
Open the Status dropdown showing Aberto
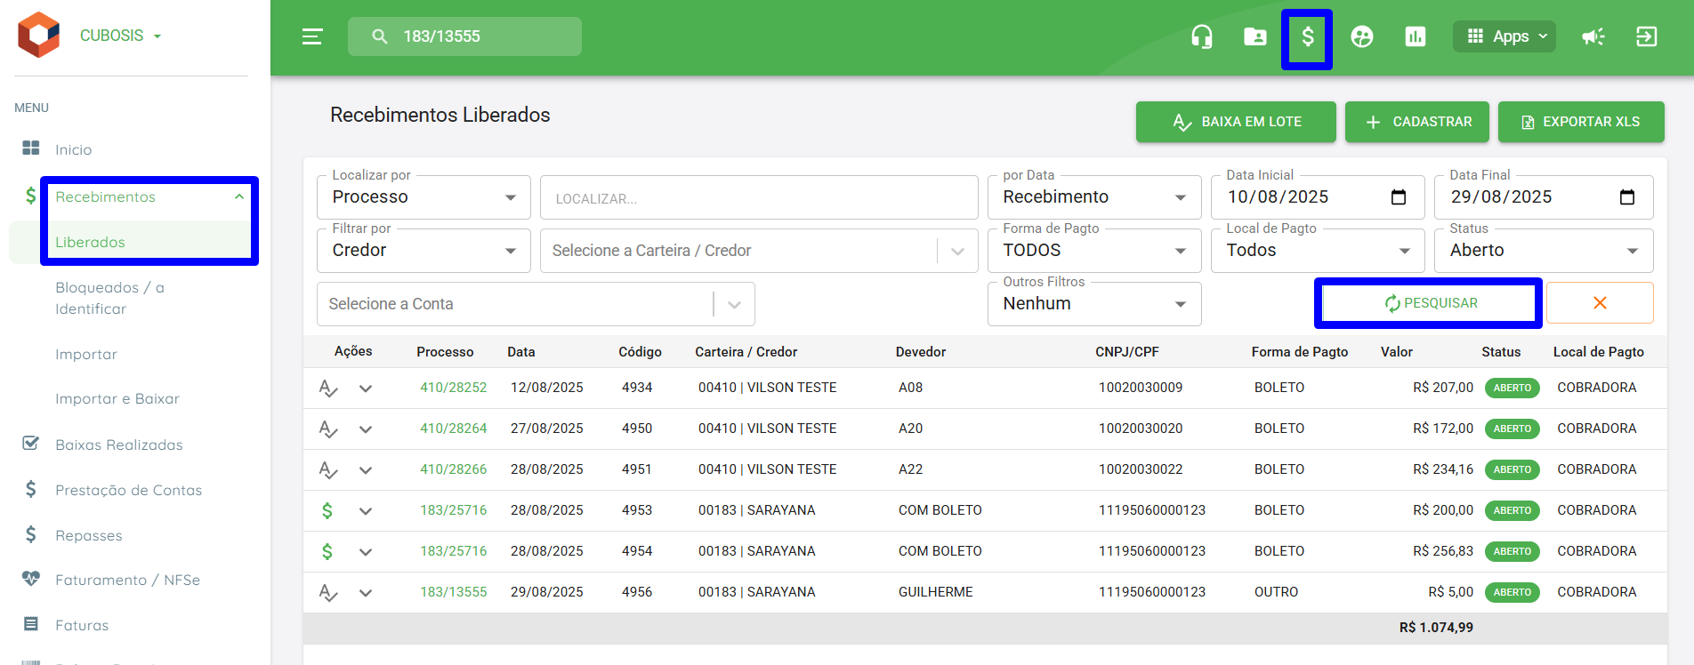point(1544,251)
